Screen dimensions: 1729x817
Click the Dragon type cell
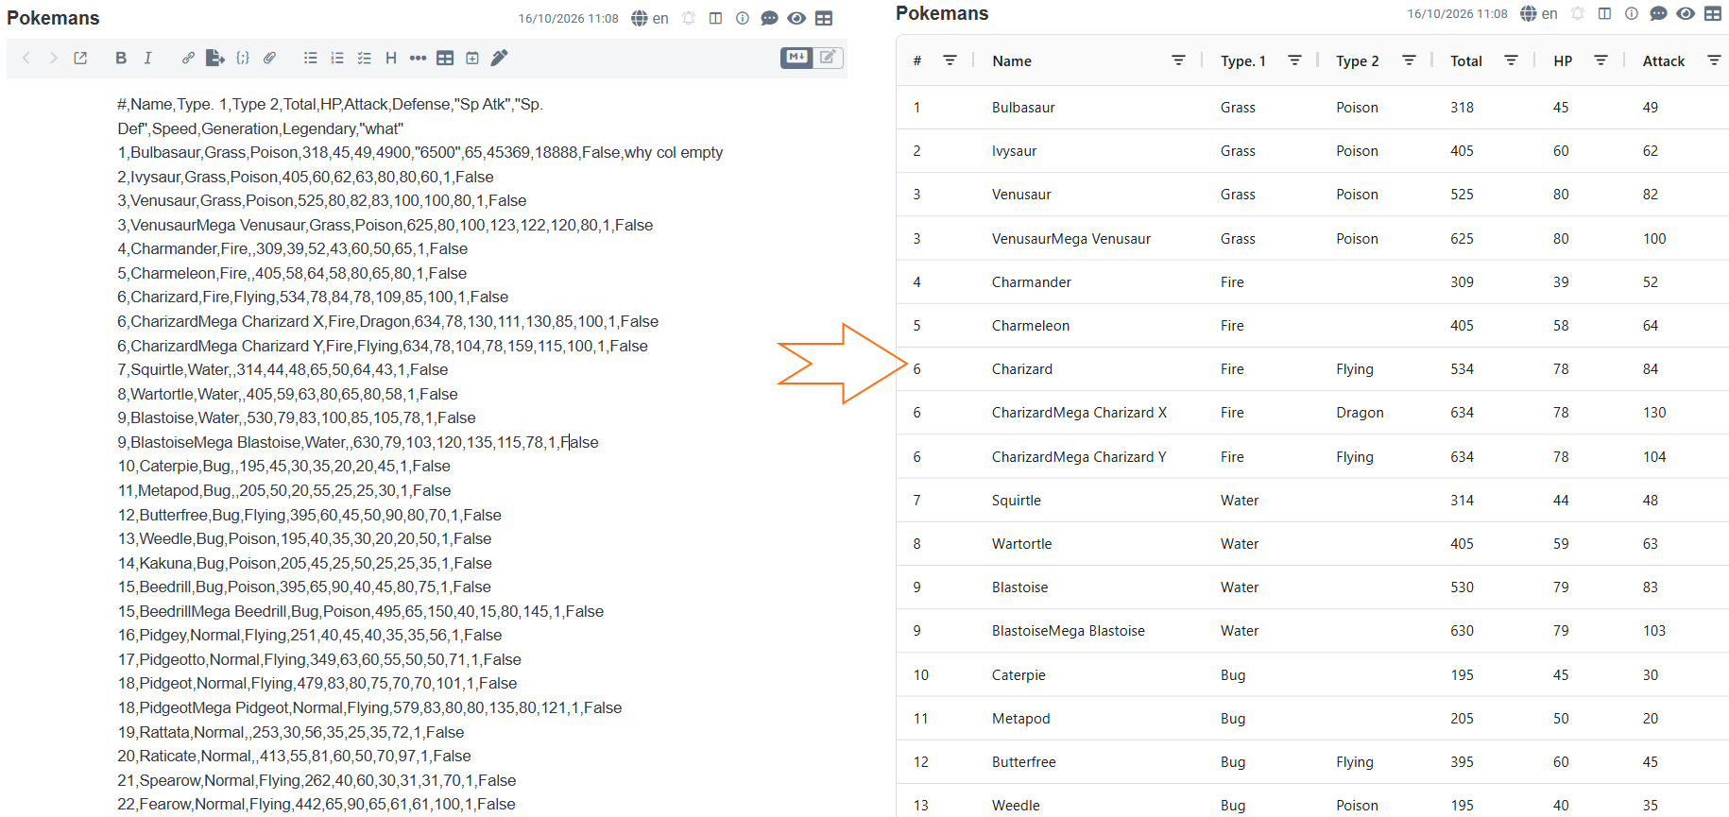tap(1360, 413)
